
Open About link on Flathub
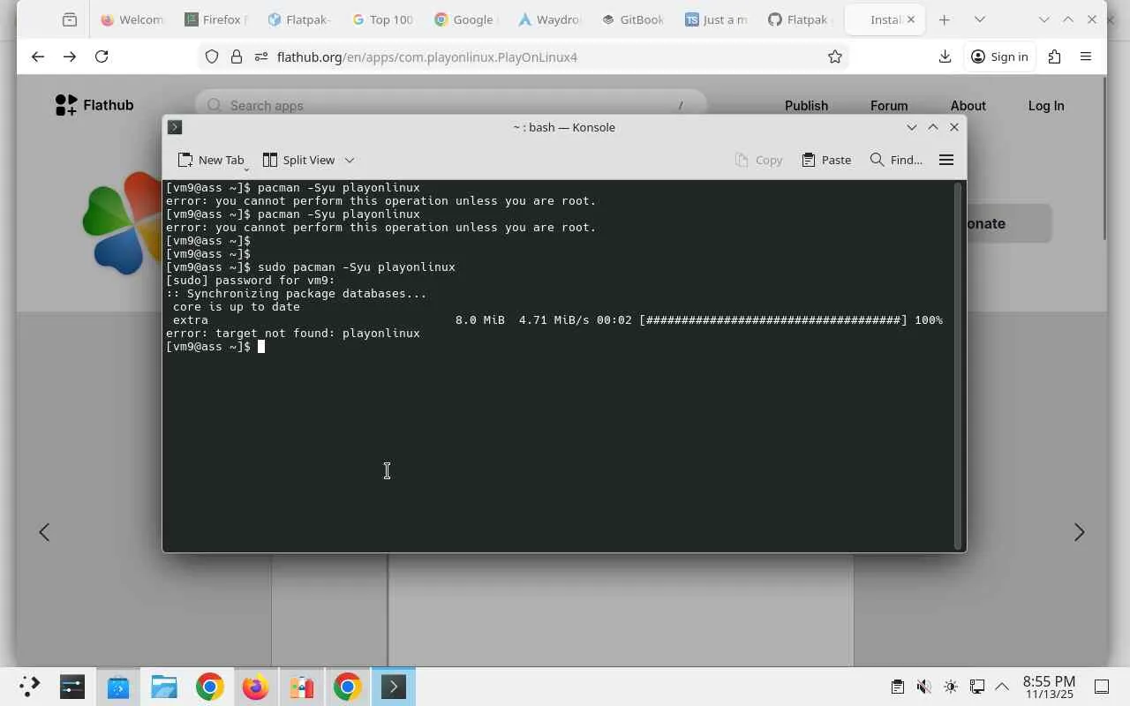pyautogui.click(x=968, y=105)
